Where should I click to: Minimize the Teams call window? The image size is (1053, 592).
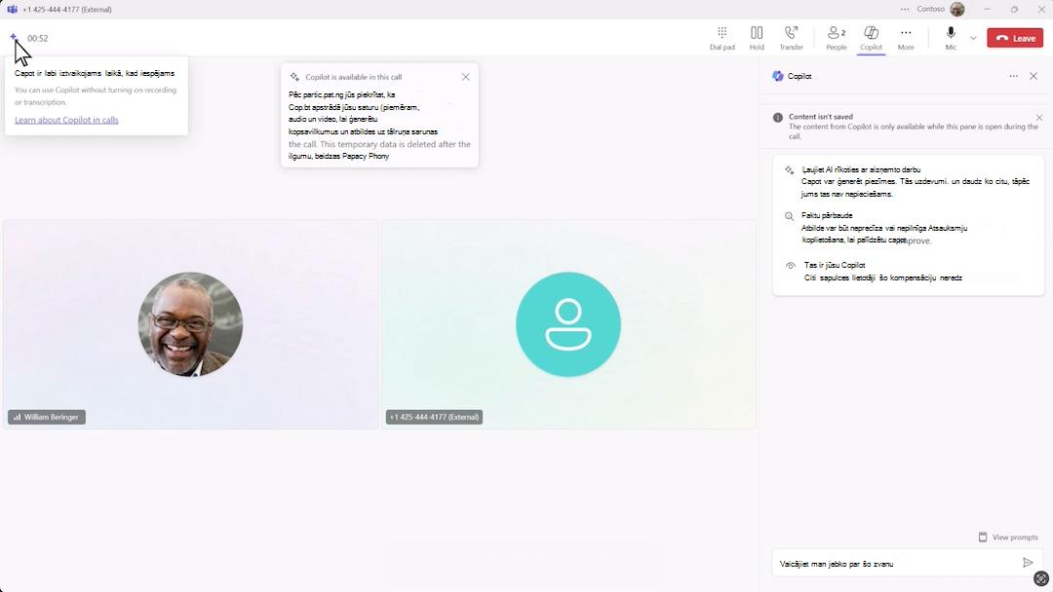pyautogui.click(x=987, y=10)
